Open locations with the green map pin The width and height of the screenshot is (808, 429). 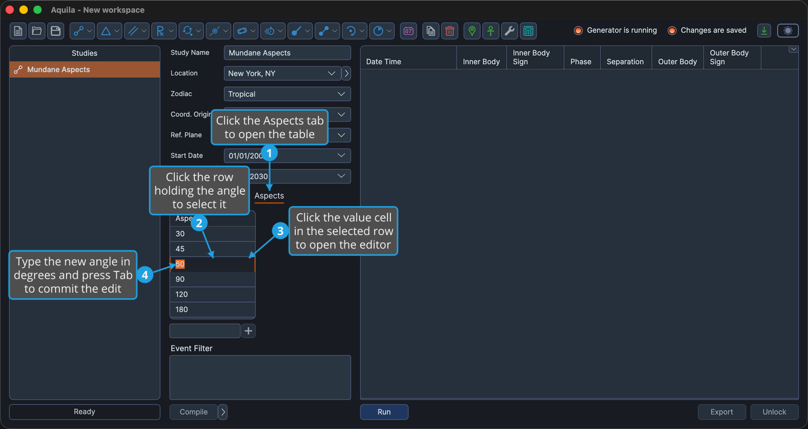[x=472, y=31]
